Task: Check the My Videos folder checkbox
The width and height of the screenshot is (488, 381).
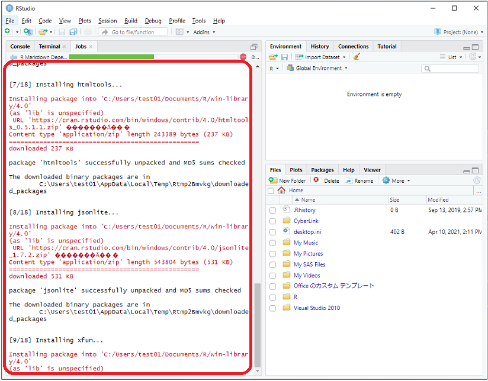Action: (272, 276)
